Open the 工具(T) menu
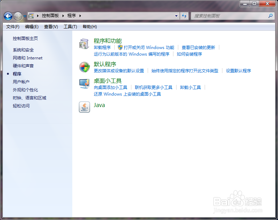This screenshot has width=278, height=220. click(x=70, y=27)
